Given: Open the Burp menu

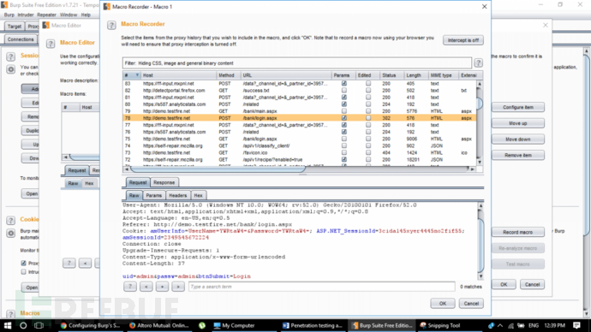Looking at the screenshot, I should [x=9, y=15].
